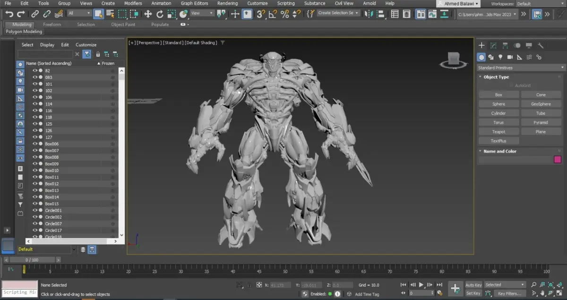
Task: Select the Cameras category icon
Action: [510, 57]
